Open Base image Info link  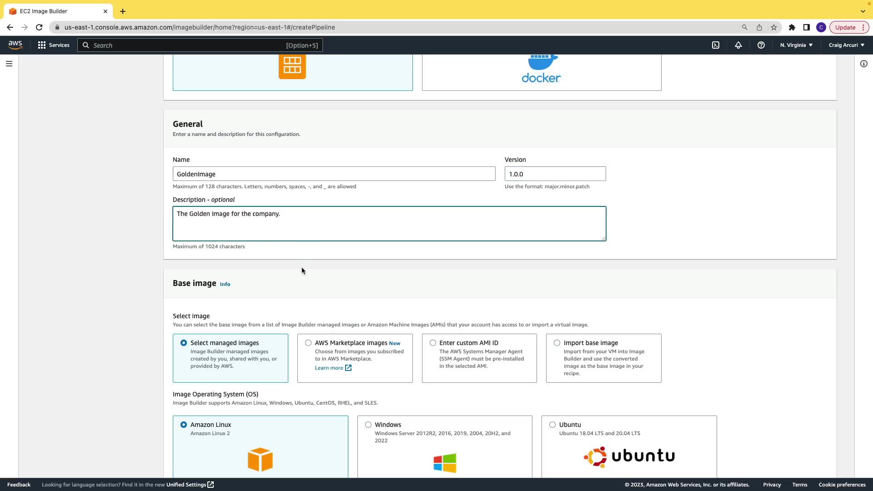225,284
